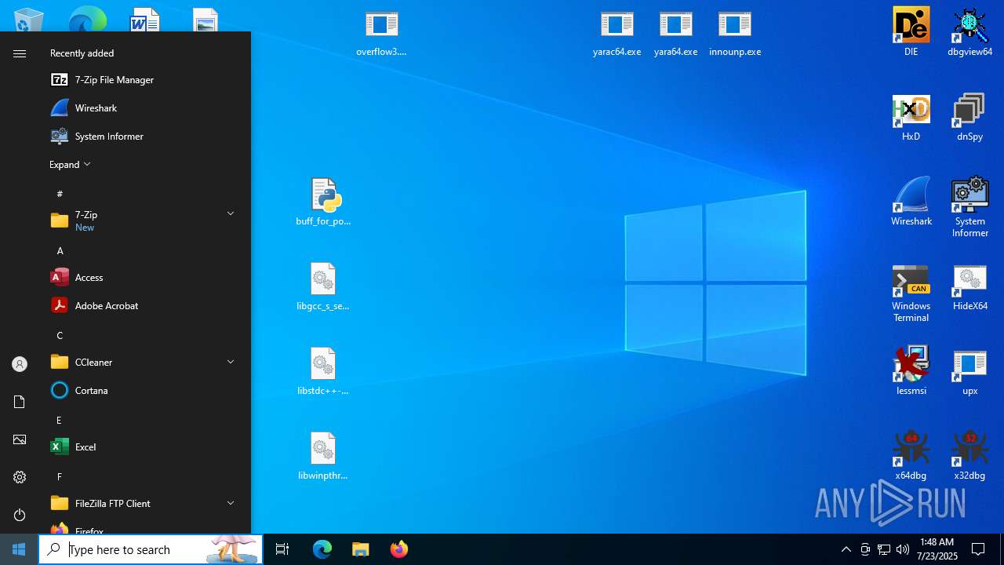Viewport: 1004px width, 565px height.
Task: Select the x64dbg desktop shortcut
Action: point(911,456)
